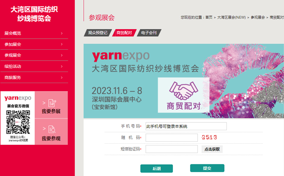Submit the form with 提交 button
The image size is (284, 176).
[x=207, y=168]
